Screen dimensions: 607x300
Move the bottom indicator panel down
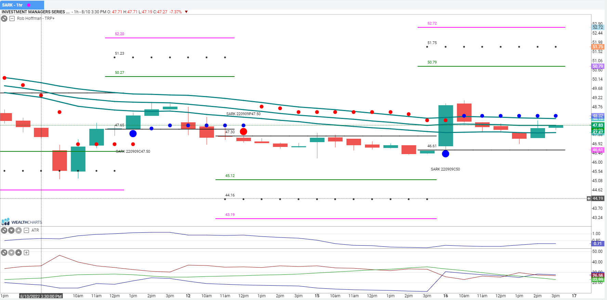point(11,253)
